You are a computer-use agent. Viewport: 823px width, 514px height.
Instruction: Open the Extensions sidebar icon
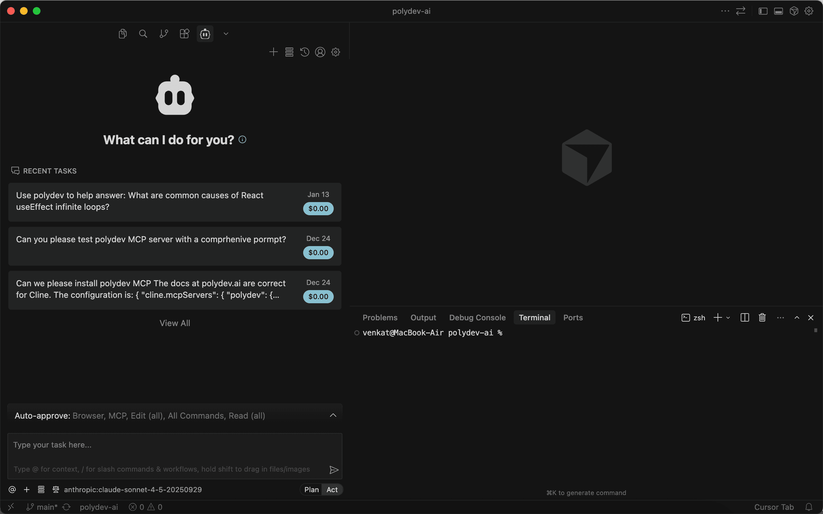pyautogui.click(x=184, y=34)
